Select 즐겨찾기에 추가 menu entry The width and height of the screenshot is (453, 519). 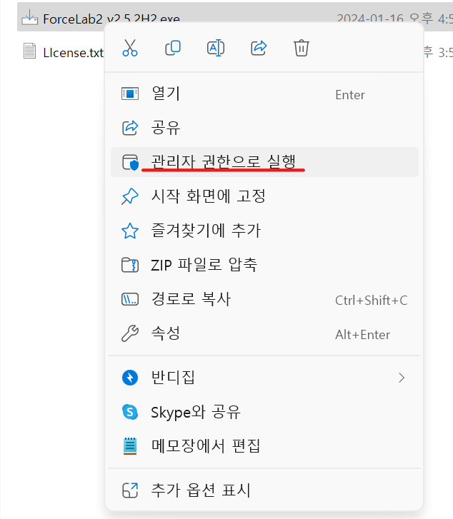[x=264, y=231]
